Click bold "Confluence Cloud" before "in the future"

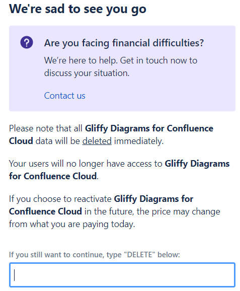click(x=45, y=211)
